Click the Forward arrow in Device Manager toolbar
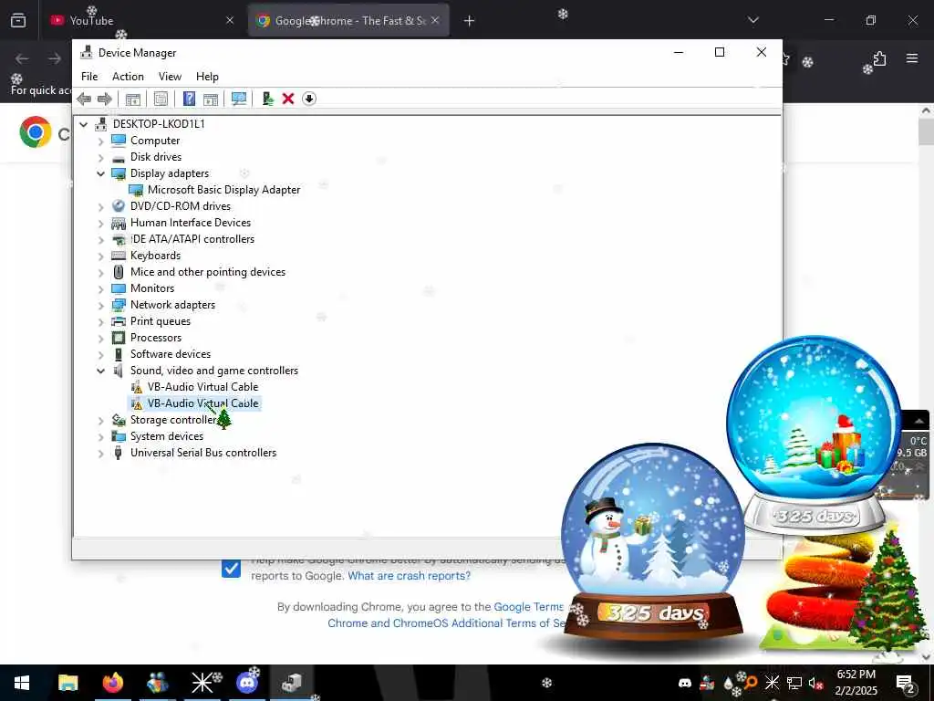934x701 pixels. 104,99
